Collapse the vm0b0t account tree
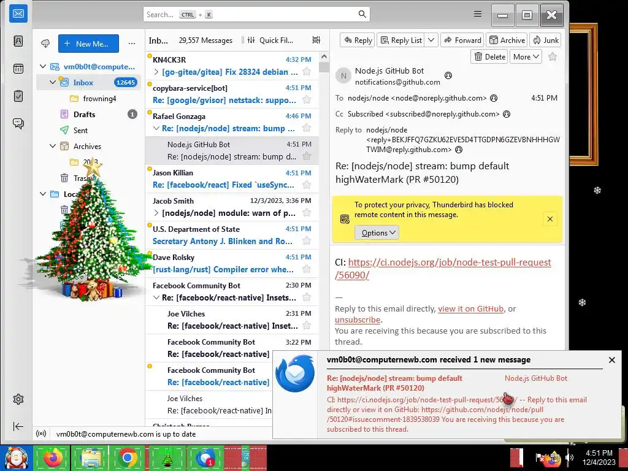 pyautogui.click(x=44, y=66)
